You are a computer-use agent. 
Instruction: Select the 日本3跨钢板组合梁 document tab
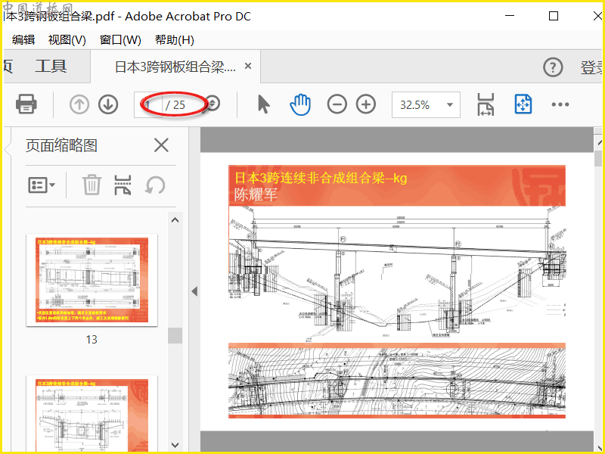[x=175, y=67]
